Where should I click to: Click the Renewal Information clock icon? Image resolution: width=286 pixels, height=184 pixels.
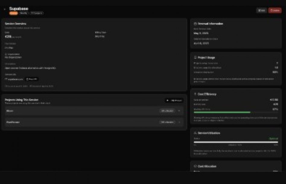(195, 24)
